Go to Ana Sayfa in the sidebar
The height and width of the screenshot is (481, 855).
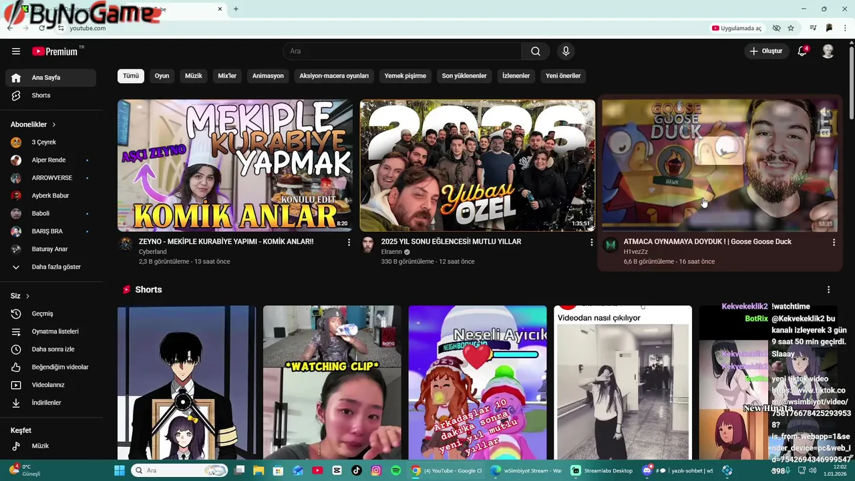pyautogui.click(x=51, y=77)
